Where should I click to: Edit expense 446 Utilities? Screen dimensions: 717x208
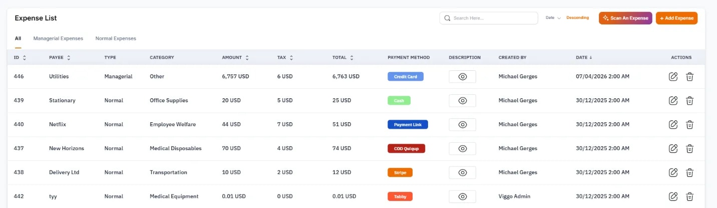pyautogui.click(x=673, y=77)
